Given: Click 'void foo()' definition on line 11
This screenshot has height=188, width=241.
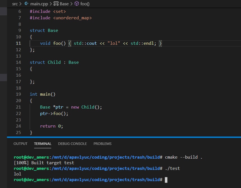Looking at the screenshot, I should click(53, 43).
